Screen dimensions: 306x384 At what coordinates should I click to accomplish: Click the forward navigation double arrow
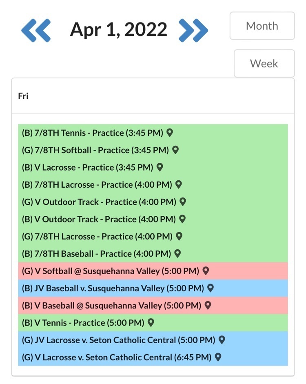(195, 29)
